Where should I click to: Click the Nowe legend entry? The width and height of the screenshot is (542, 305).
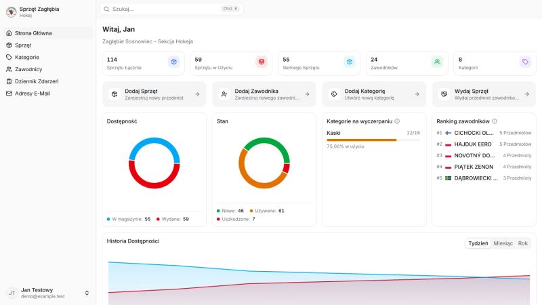(x=230, y=211)
